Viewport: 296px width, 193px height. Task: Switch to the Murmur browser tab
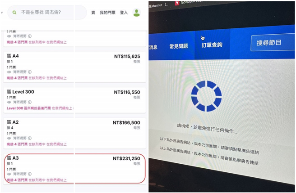[x=158, y=5]
